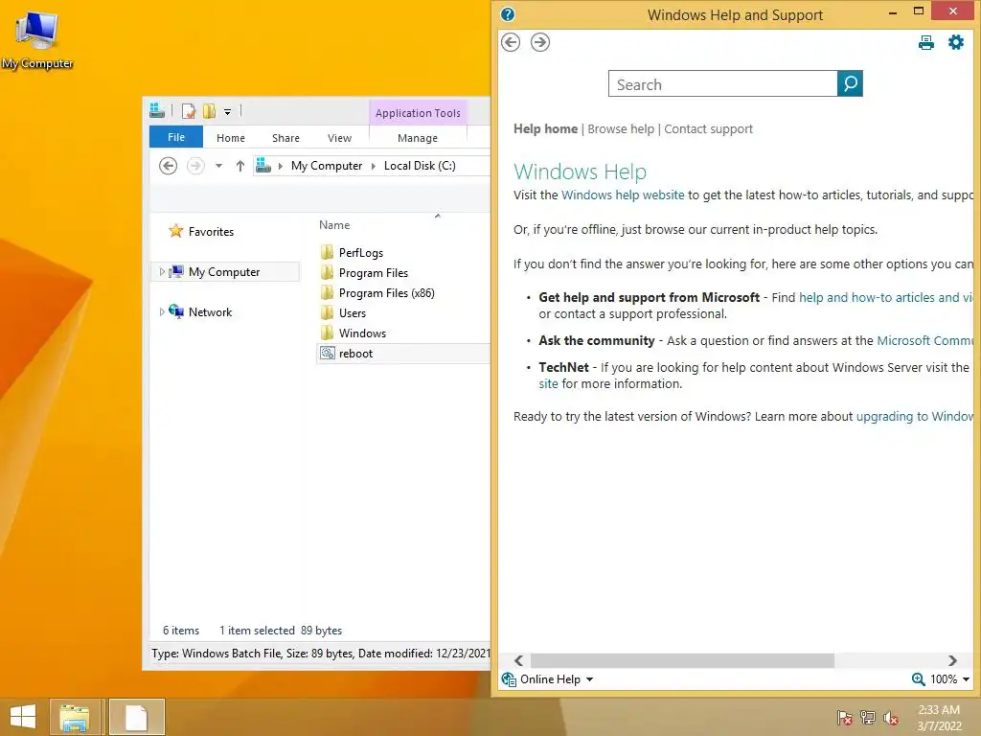This screenshot has height=736, width=981.
Task: Open Action Center flag in system tray
Action: pos(844,717)
